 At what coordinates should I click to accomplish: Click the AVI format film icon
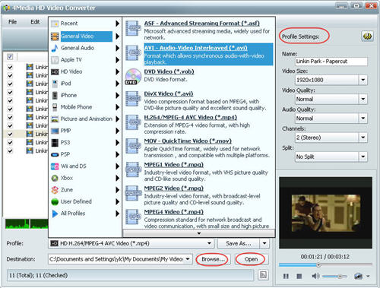pos(133,53)
